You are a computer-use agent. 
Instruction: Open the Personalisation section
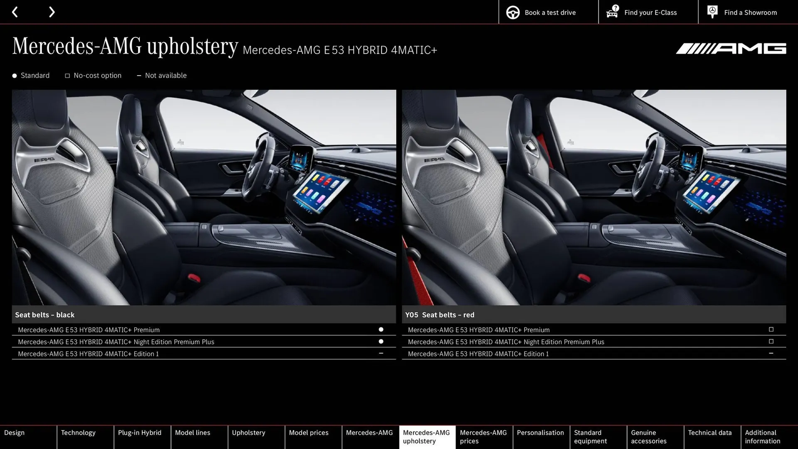click(x=541, y=432)
